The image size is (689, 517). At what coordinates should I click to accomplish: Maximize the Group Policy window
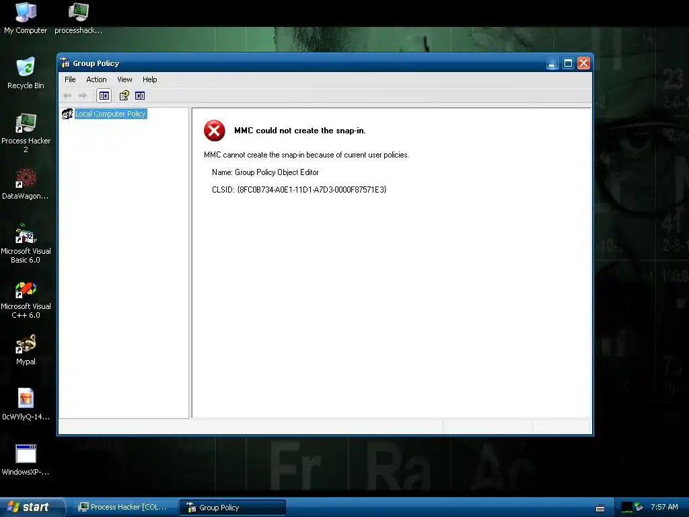[x=568, y=63]
